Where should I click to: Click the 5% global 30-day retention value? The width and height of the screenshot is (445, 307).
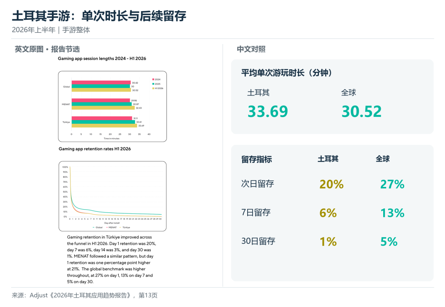tap(389, 242)
